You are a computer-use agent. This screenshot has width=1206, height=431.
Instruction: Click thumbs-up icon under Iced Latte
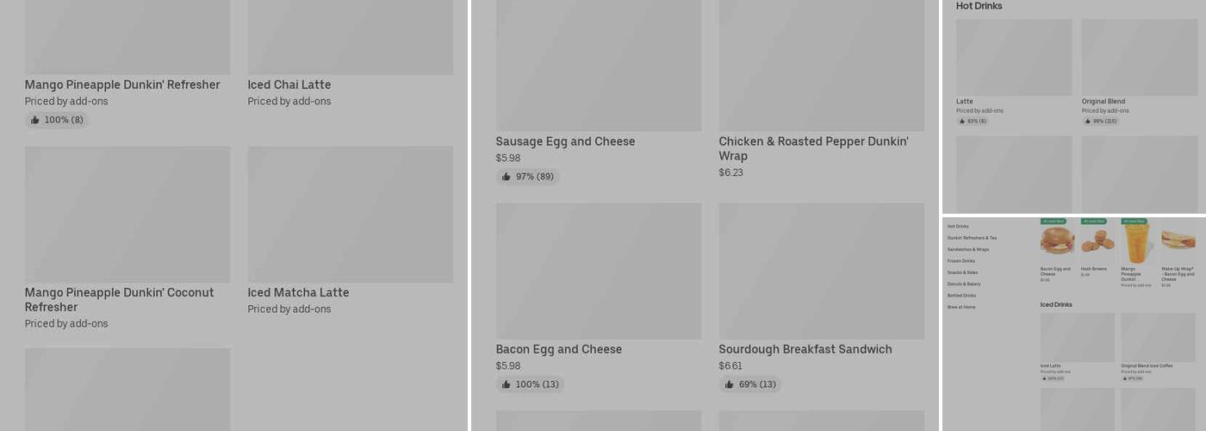(1044, 378)
